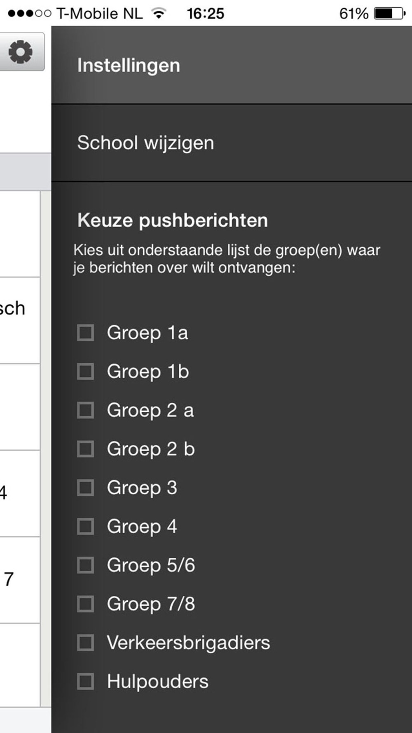
Task: Open School wijzigen option
Action: (x=145, y=143)
